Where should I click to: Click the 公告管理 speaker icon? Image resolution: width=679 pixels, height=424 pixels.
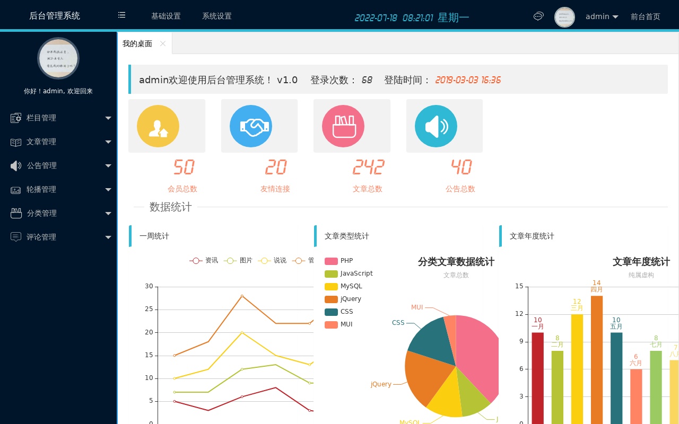click(x=16, y=166)
